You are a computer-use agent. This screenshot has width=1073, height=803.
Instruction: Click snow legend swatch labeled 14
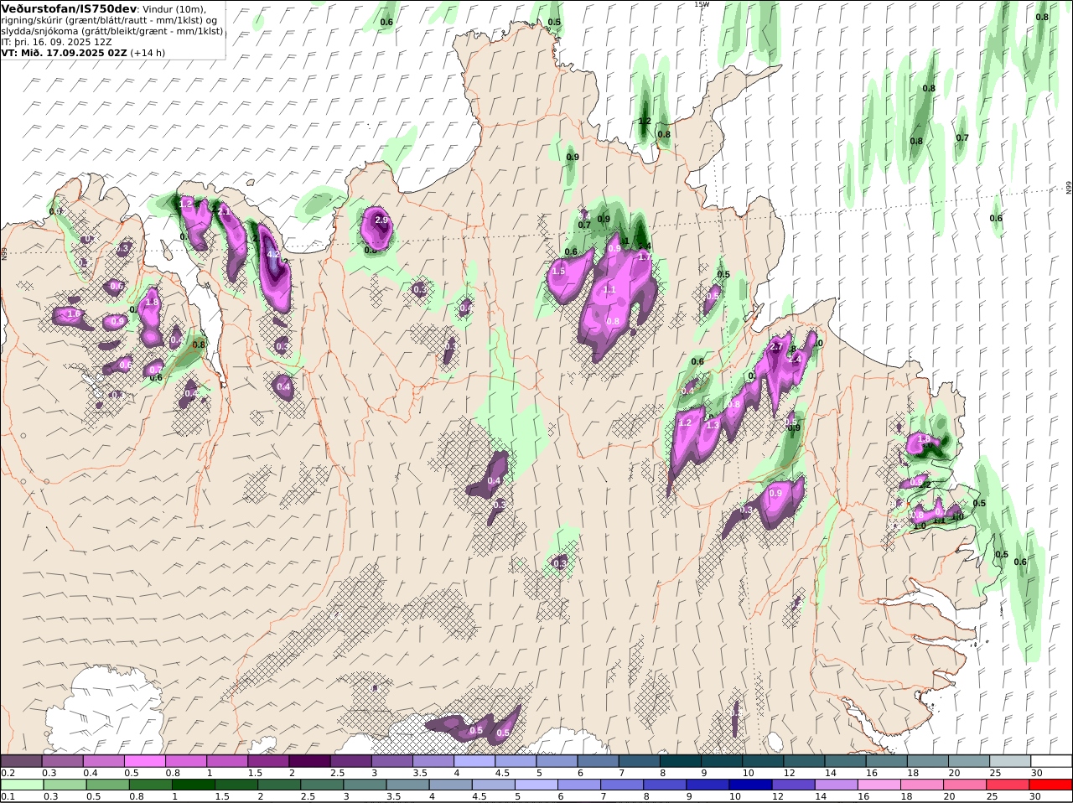click(x=845, y=760)
